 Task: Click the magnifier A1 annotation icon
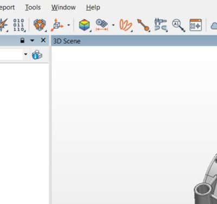(x=178, y=25)
